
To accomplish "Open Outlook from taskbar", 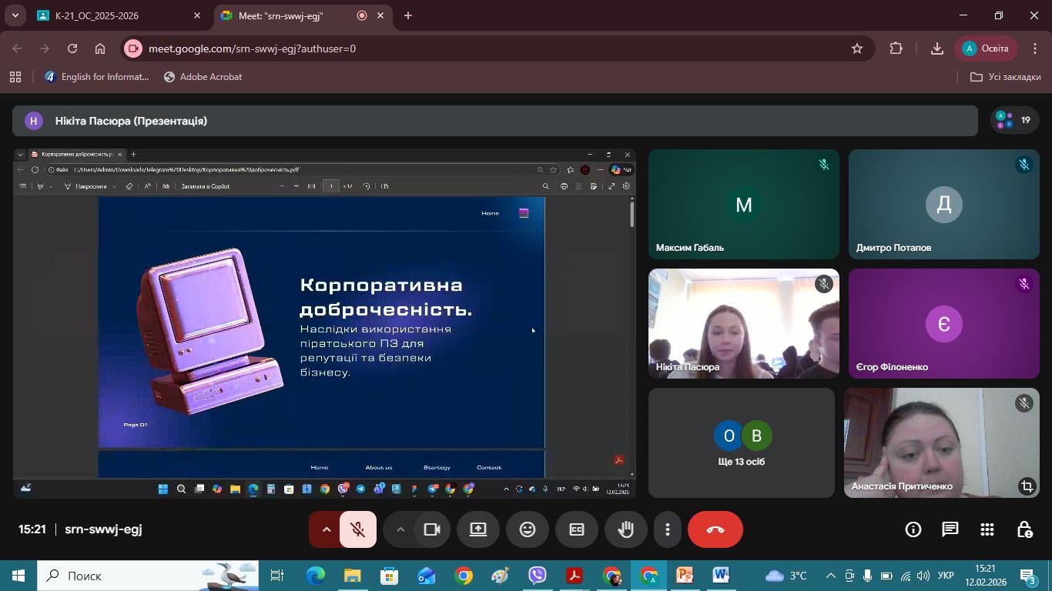I will 426,576.
